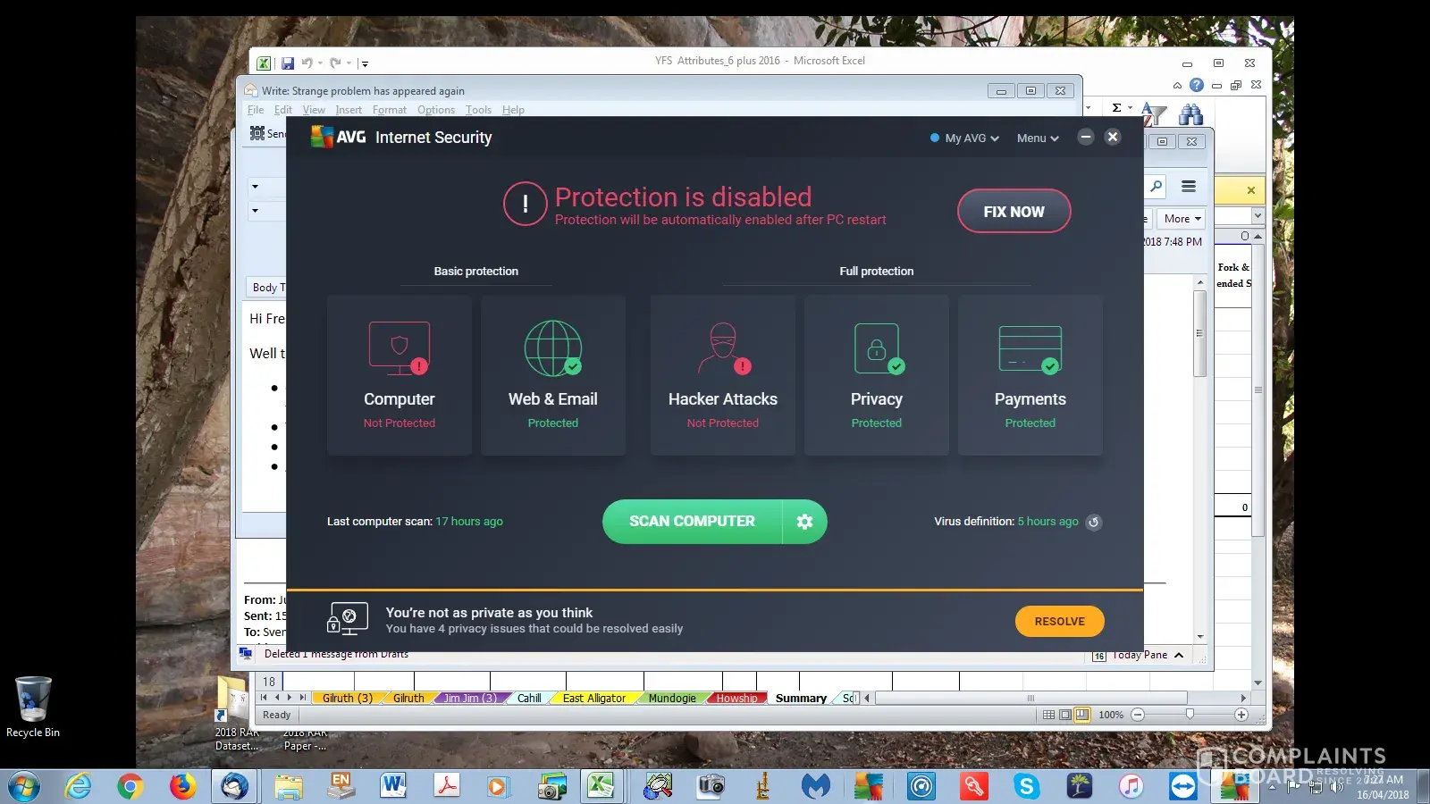Click the AVG logo in the title bar
This screenshot has width=1430, height=804.
coord(339,137)
